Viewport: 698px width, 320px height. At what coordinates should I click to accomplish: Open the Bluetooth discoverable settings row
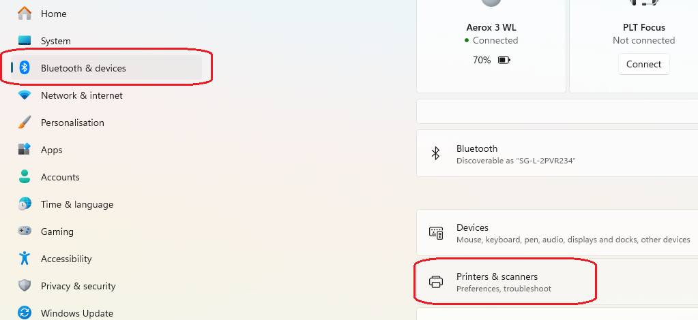(557, 153)
